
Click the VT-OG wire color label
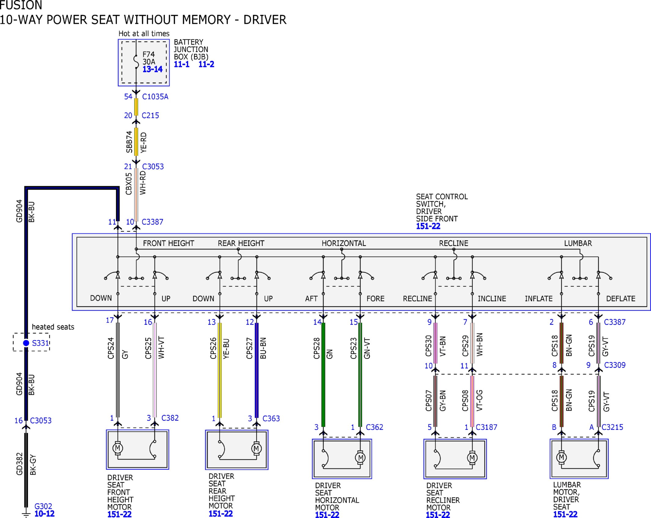pos(480,400)
